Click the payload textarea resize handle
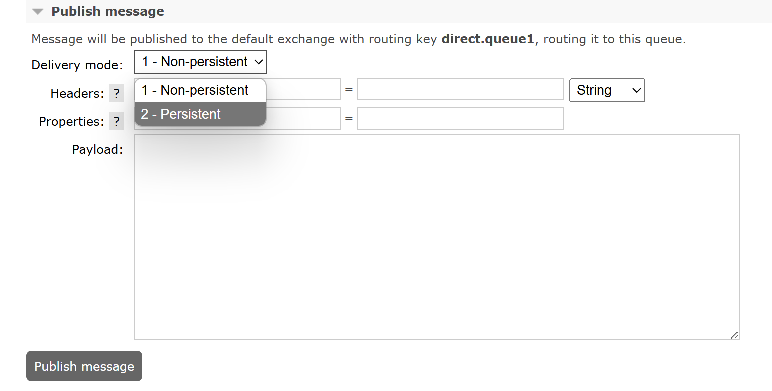Screen dimensions: 772x391 click(735, 336)
